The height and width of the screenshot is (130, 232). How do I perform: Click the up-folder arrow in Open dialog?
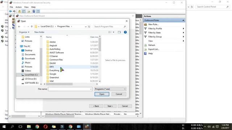click(x=32, y=26)
